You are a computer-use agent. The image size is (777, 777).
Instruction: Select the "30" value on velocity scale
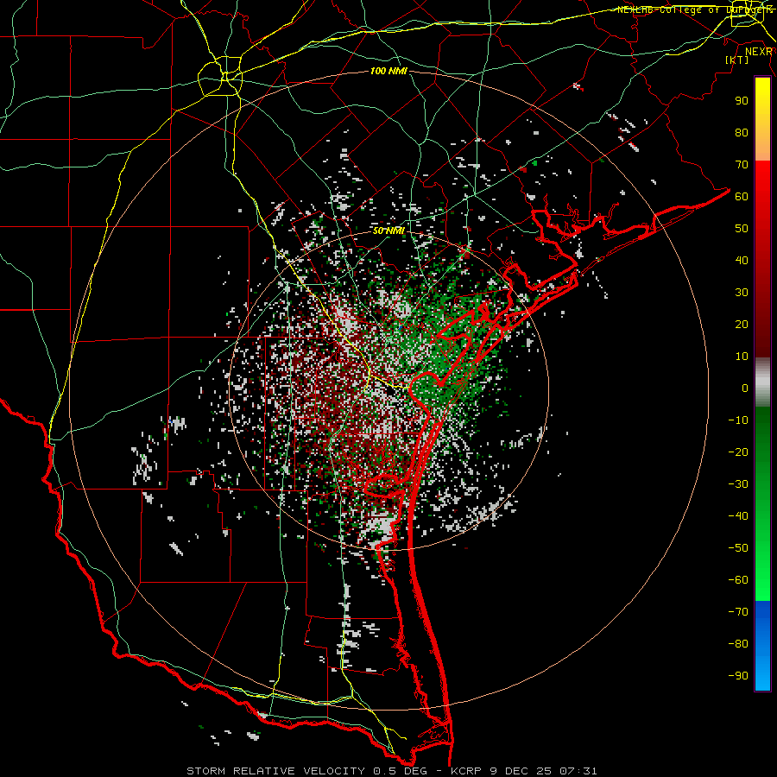click(742, 293)
